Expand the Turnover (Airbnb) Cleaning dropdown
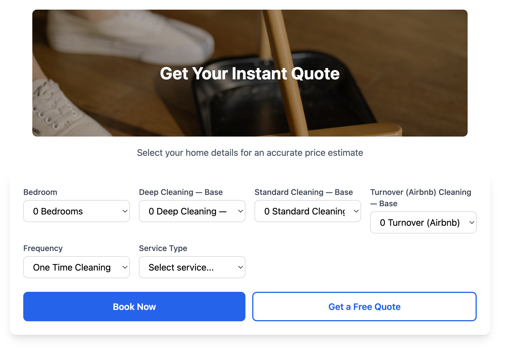 click(423, 222)
